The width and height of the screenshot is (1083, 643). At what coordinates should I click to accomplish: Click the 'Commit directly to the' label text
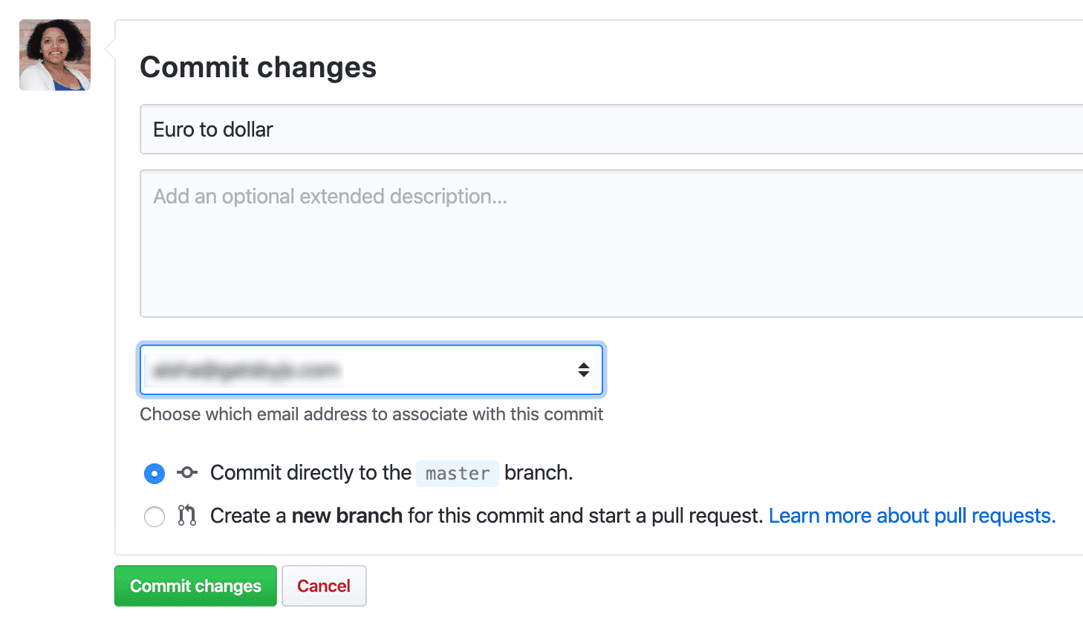pos(310,472)
